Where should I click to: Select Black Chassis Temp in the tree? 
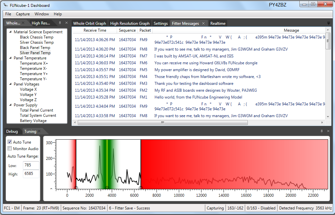37,37
